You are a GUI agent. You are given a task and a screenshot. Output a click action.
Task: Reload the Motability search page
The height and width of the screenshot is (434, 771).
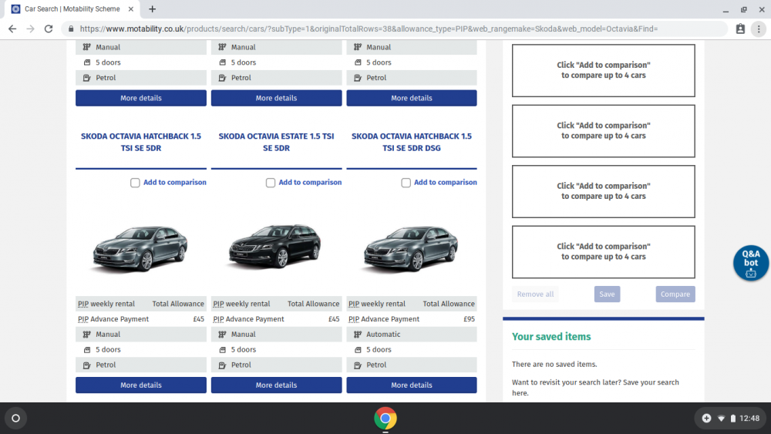(48, 29)
